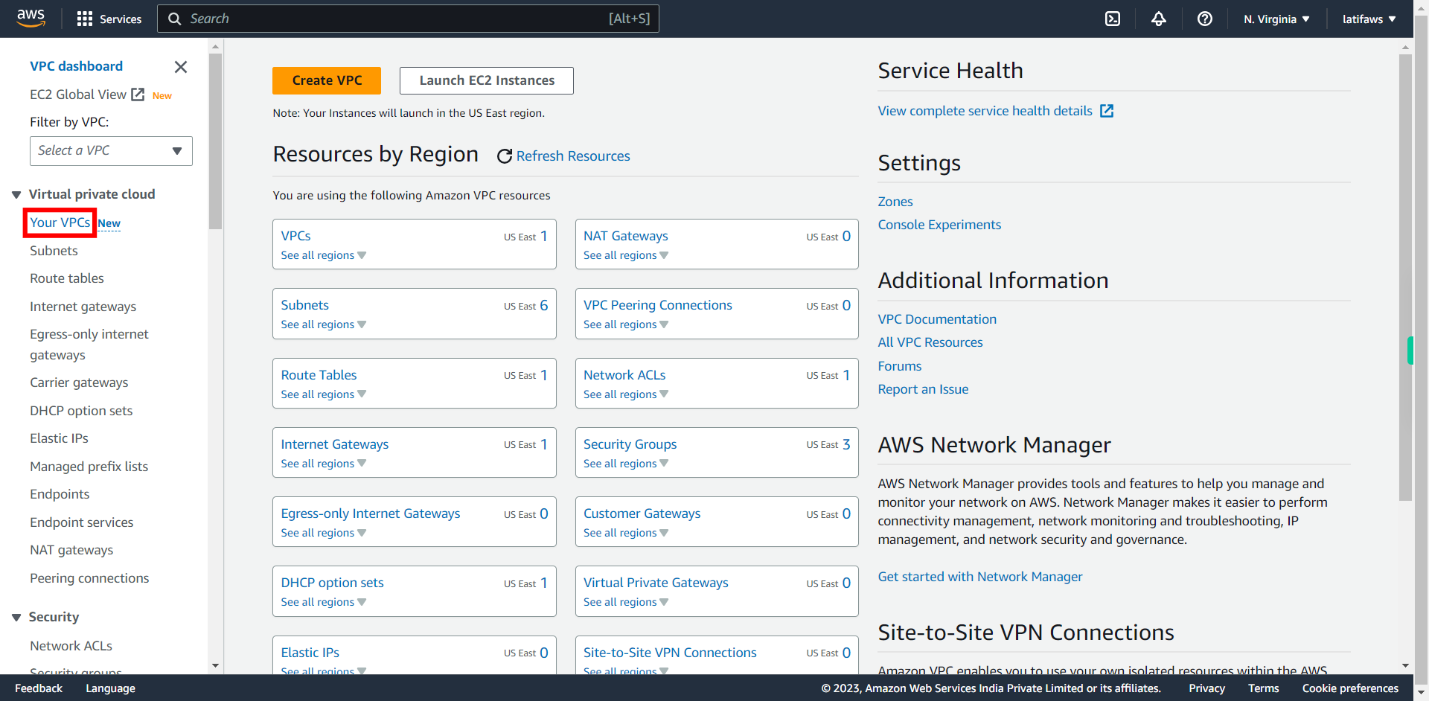This screenshot has height=701, width=1429.
Task: Open the N. Virginia region dropdown
Action: pos(1276,19)
